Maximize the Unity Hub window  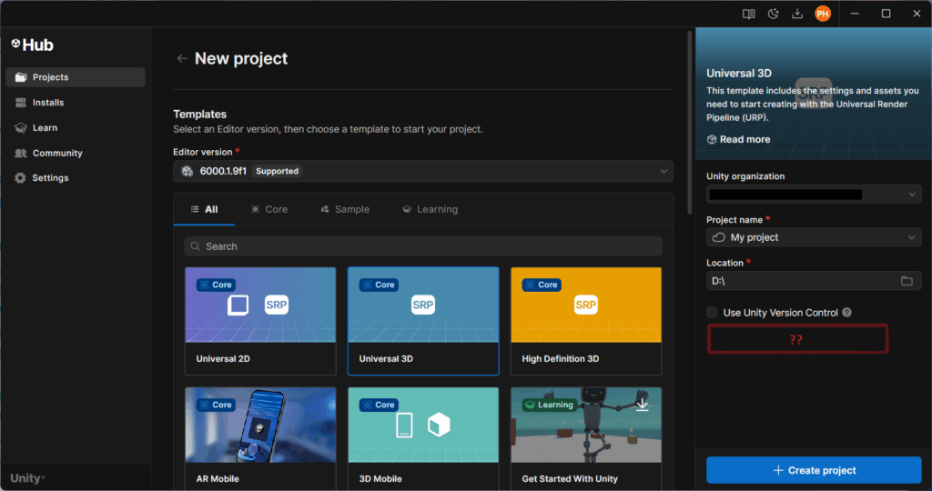pos(886,14)
